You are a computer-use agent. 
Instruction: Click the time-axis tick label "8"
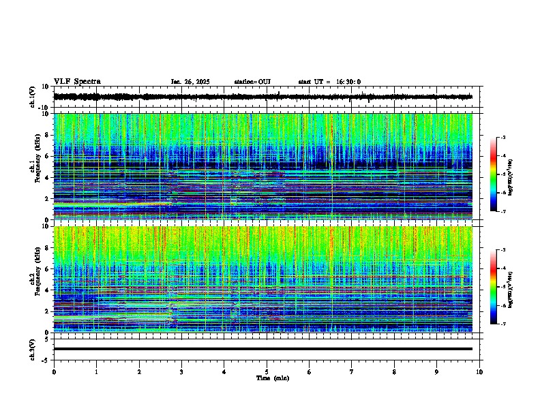point(394,372)
